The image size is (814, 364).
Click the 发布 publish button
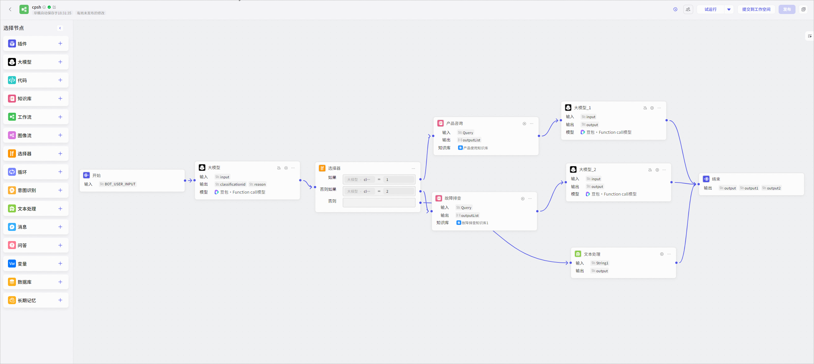pyautogui.click(x=787, y=9)
